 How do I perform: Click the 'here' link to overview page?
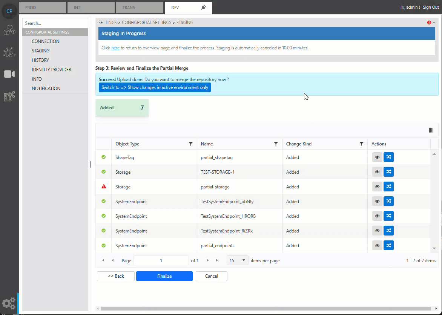(x=115, y=48)
